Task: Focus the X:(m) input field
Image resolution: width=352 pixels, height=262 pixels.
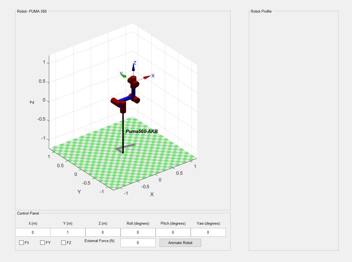Action: 33,232
